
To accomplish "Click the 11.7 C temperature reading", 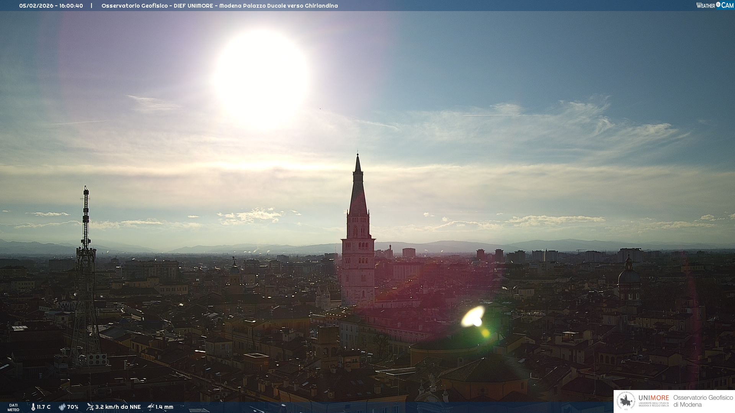I will pyautogui.click(x=44, y=407).
